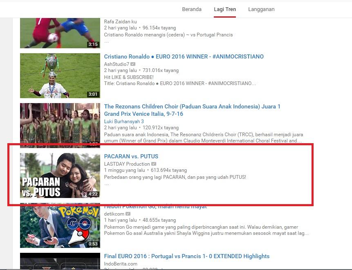Click the 731.016x tayang view count
This screenshot has height=270, width=352.
coord(161,70)
